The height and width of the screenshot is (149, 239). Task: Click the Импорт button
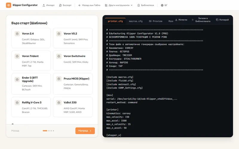click(48, 5)
